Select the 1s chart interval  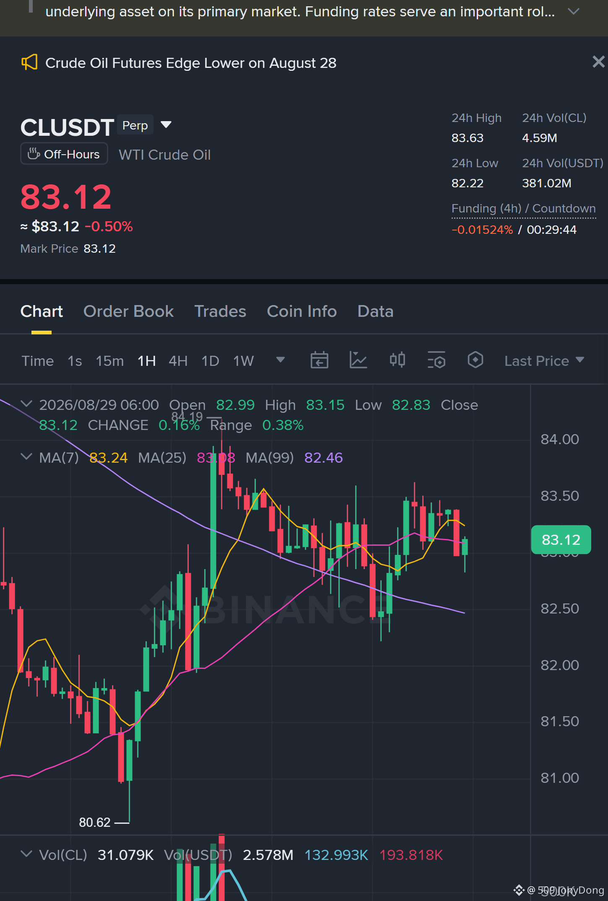pyautogui.click(x=75, y=361)
